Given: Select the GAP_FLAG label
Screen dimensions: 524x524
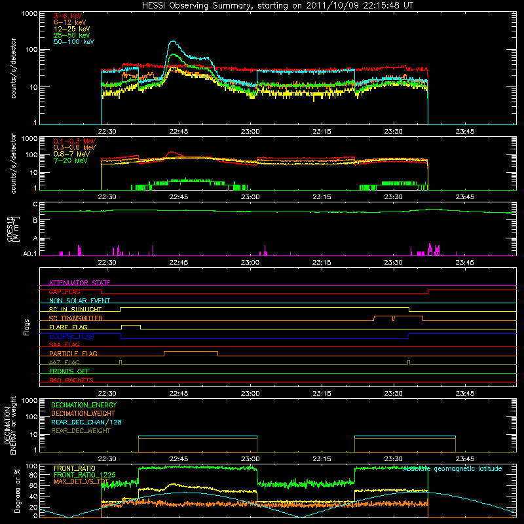Looking at the screenshot, I should [x=64, y=291].
